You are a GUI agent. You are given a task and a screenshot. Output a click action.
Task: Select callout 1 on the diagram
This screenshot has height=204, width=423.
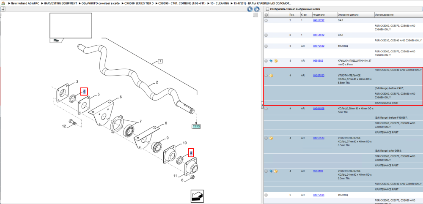[x=160, y=61]
